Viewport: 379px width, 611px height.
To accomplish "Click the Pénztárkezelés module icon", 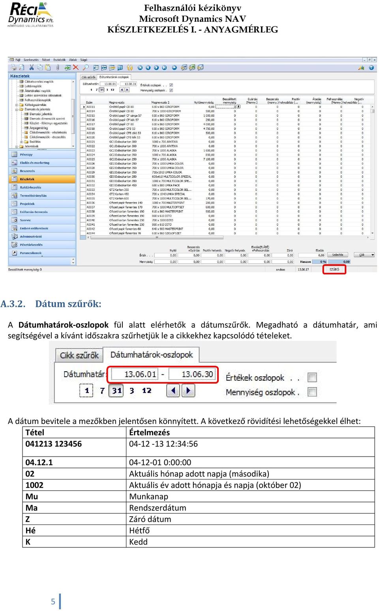I will tap(15, 245).
